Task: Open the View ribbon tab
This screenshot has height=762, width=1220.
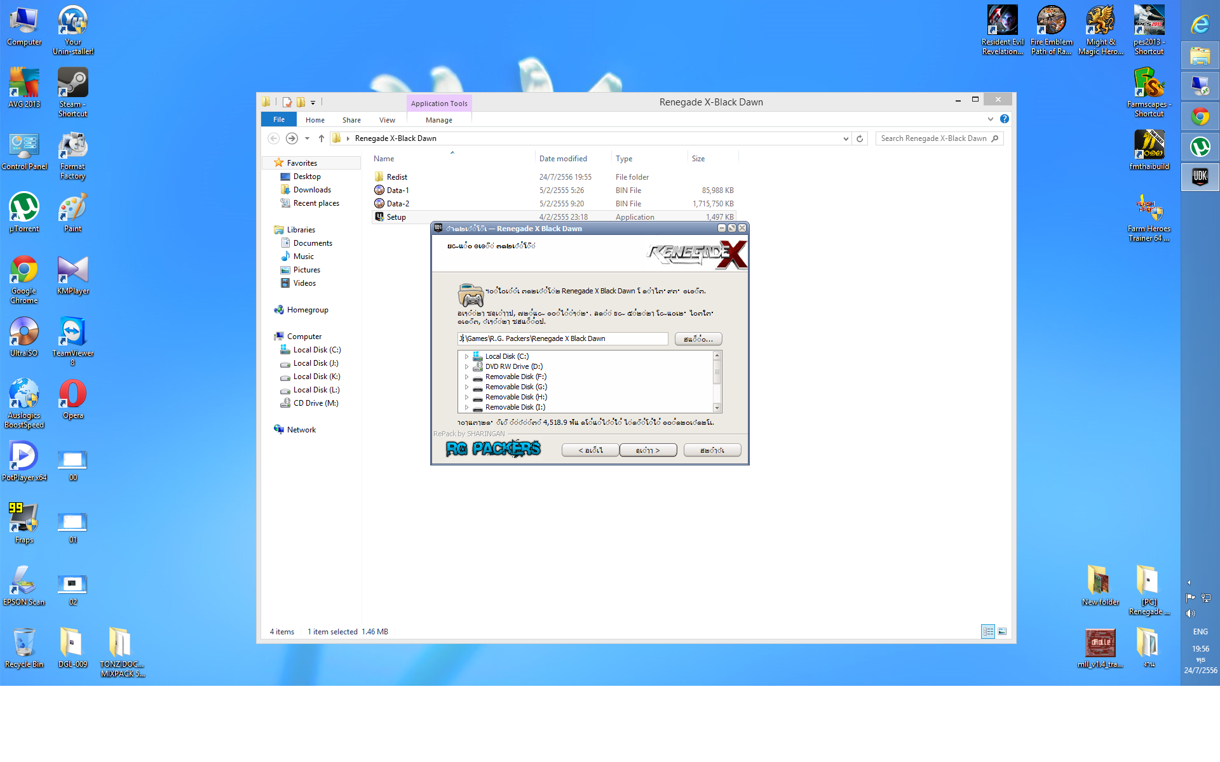Action: [x=387, y=120]
